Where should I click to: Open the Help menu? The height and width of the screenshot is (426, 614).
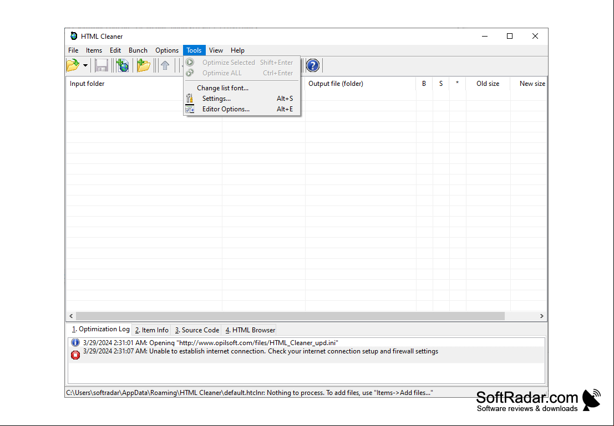237,50
